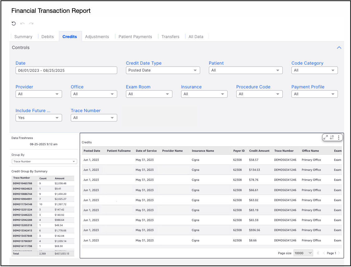The width and height of the screenshot is (351, 267).
Task: Expand the Group By Trace Number dropdown
Action: (x=44, y=161)
